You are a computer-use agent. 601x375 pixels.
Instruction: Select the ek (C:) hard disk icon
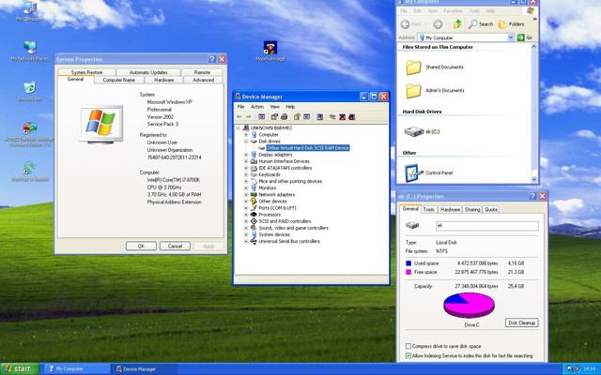coord(413,131)
